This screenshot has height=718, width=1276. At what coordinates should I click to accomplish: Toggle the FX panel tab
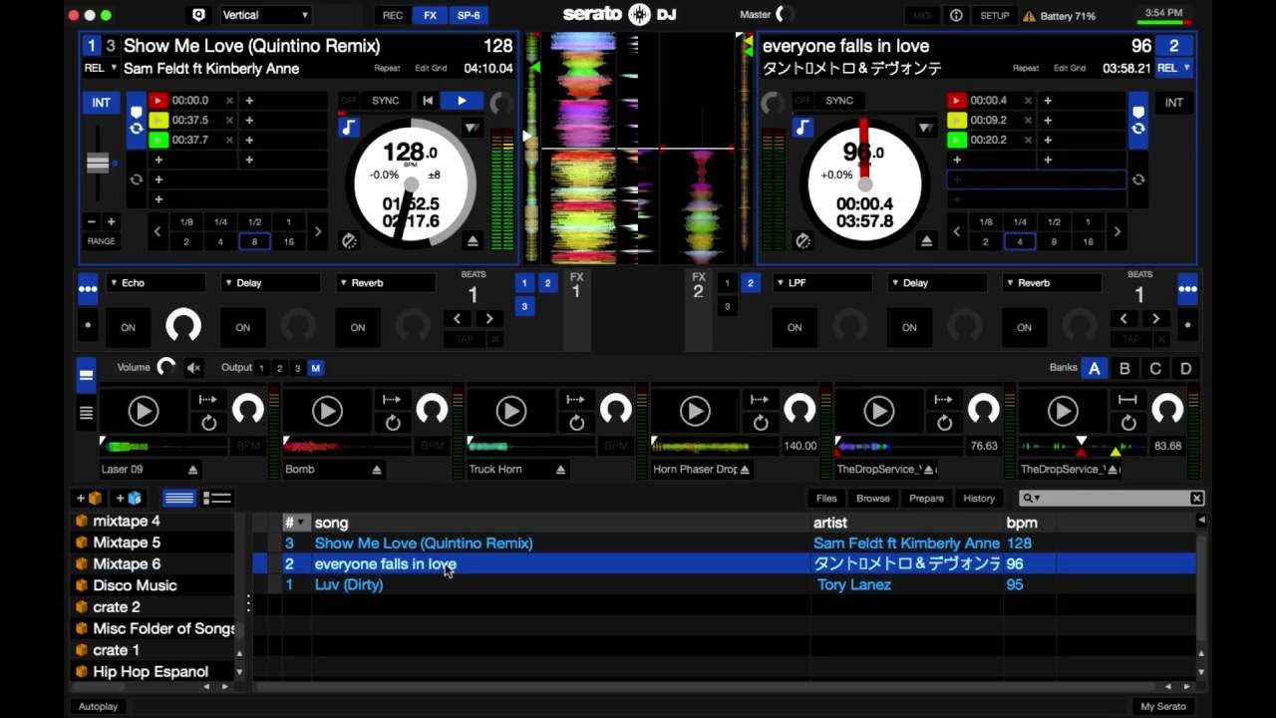click(x=430, y=15)
